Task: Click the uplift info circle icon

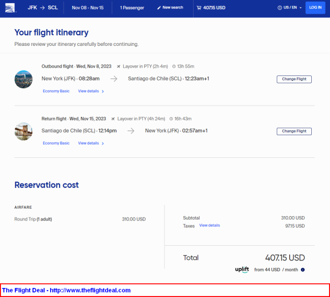Action: [302, 270]
